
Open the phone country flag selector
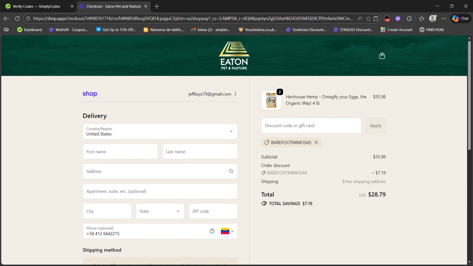tap(227, 231)
